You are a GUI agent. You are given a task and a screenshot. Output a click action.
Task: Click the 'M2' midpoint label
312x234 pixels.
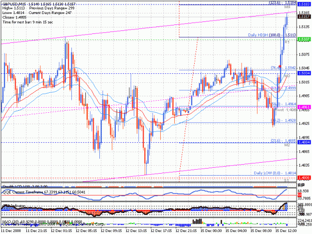click(x=287, y=145)
